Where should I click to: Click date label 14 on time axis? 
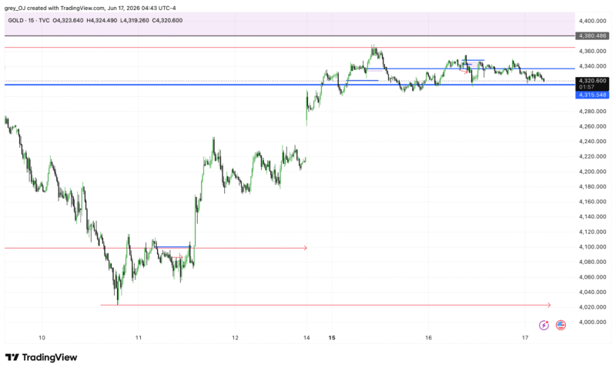point(306,338)
